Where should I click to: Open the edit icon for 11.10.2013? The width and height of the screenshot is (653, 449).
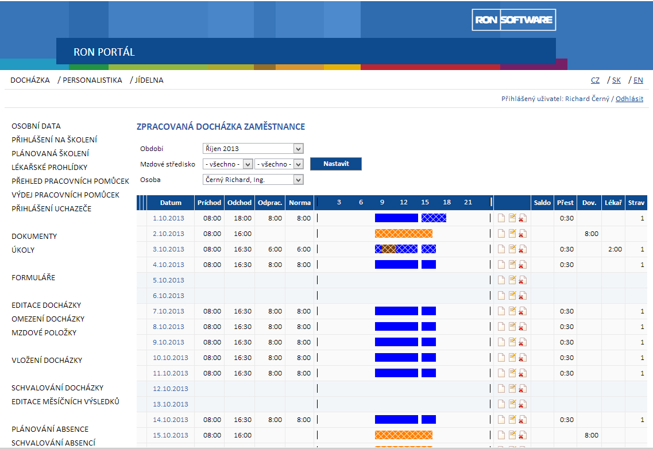512,373
